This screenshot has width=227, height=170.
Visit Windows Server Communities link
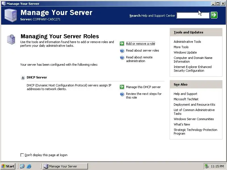pyautogui.click(x=194, y=119)
